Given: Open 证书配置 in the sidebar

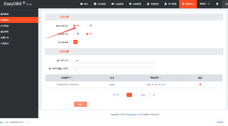Looking at the screenshot, I should [19, 26].
